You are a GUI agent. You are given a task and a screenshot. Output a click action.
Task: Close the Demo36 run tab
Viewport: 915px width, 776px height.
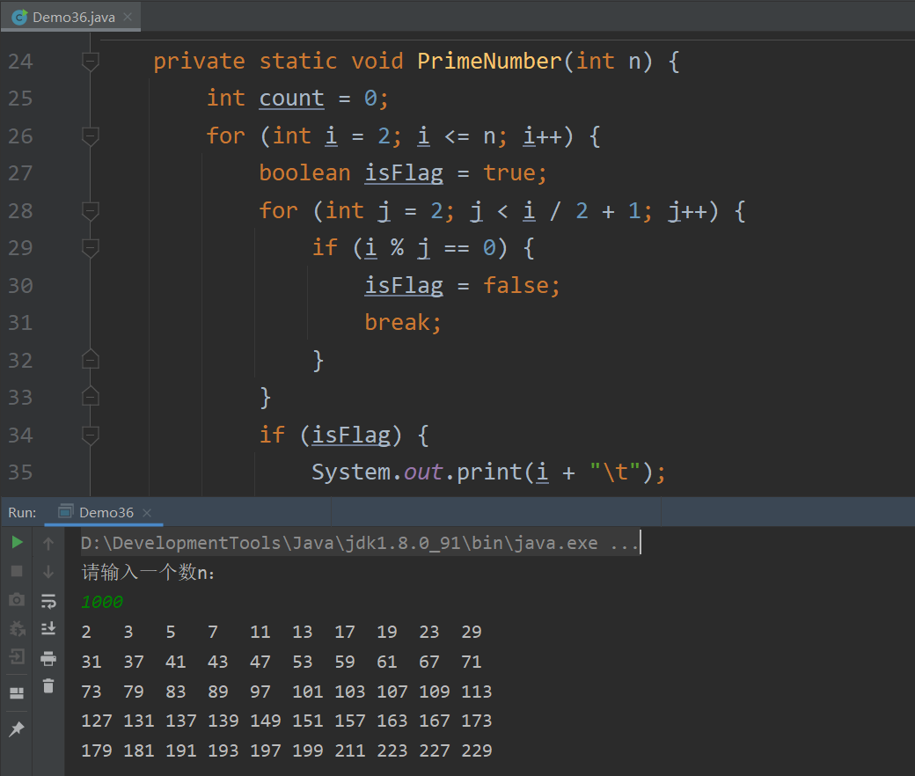[146, 511]
